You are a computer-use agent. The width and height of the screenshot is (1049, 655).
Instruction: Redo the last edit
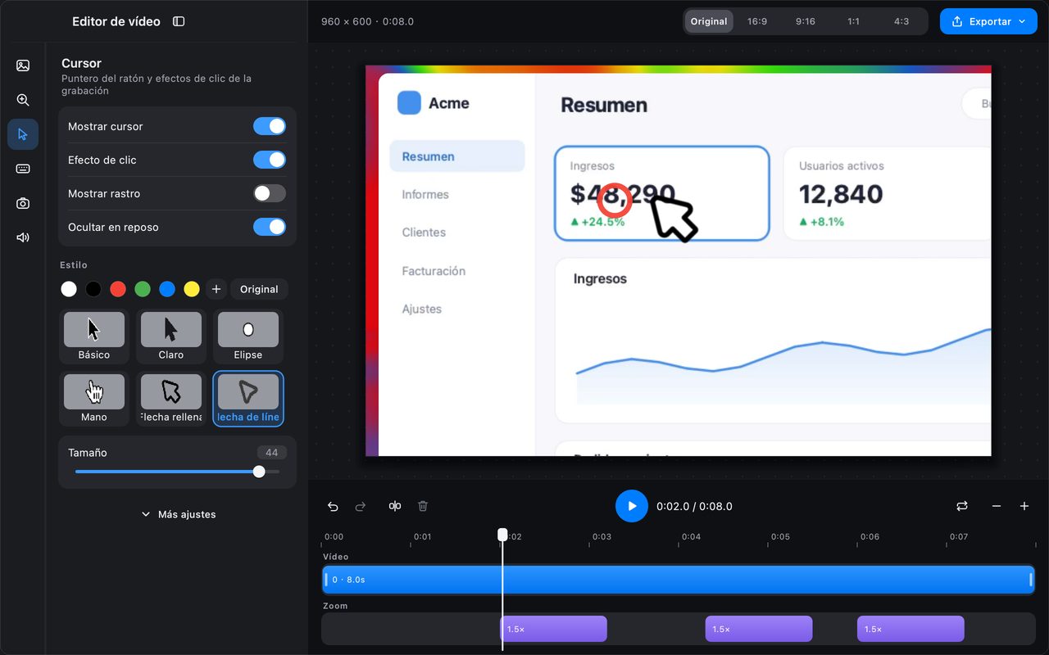click(361, 506)
